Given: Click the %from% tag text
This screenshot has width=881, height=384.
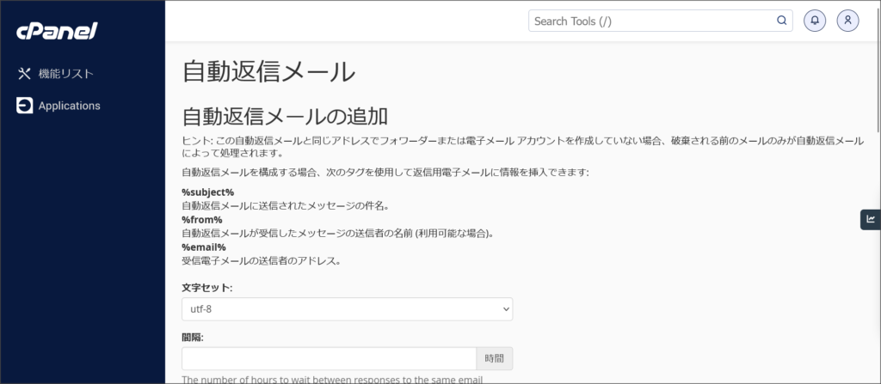Looking at the screenshot, I should tap(202, 220).
